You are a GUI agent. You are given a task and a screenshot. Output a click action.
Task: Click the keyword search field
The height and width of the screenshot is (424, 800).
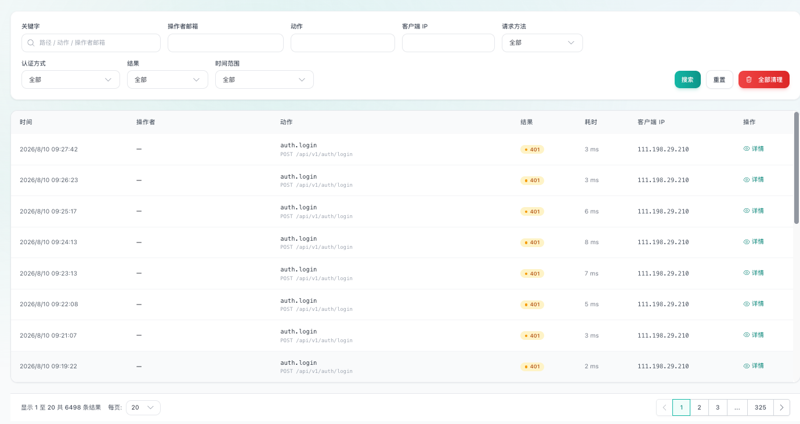91,43
